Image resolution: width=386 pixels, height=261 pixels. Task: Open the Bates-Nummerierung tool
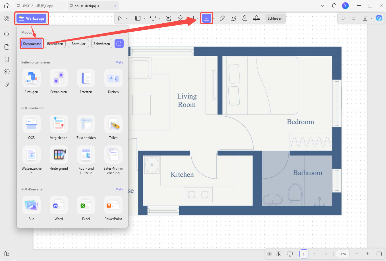pos(113,160)
